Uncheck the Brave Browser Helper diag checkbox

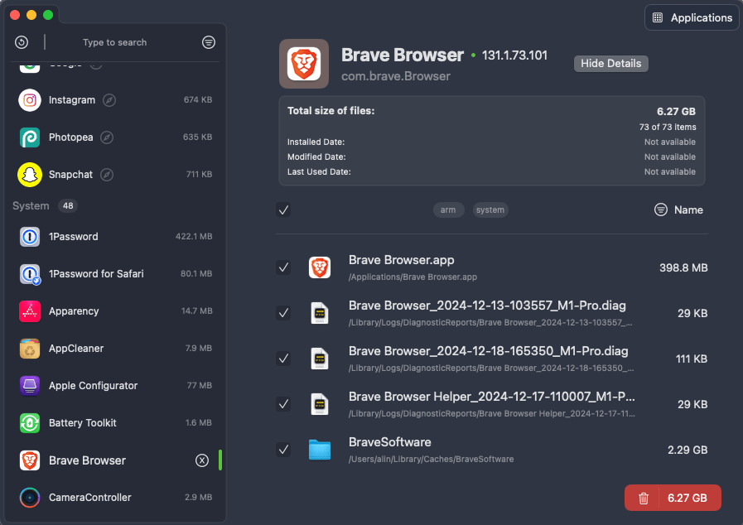[x=283, y=404]
